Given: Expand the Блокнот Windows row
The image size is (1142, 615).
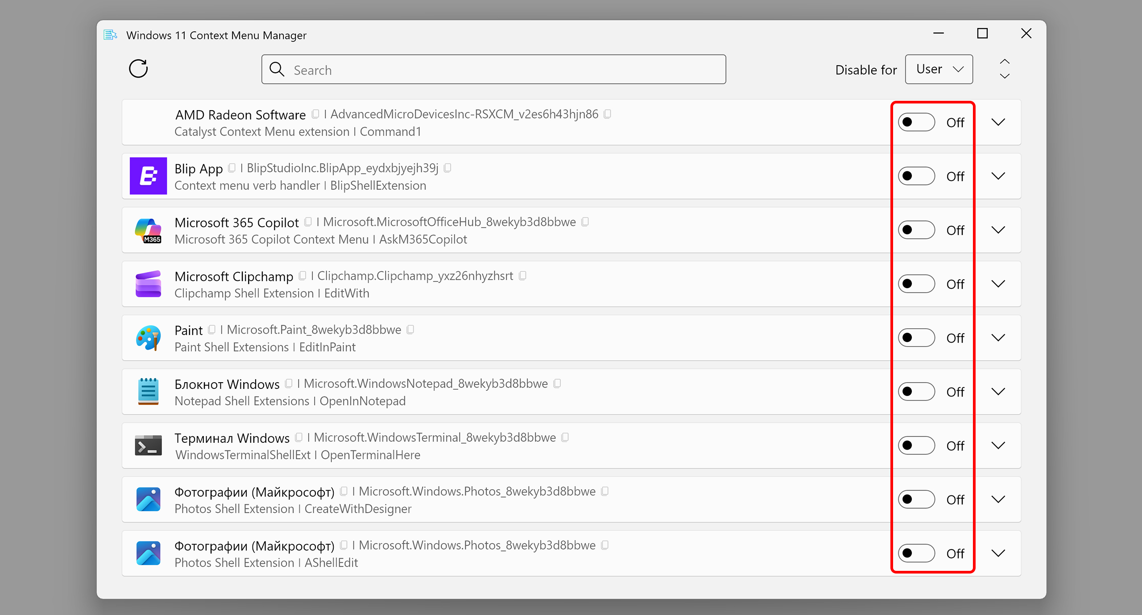Looking at the screenshot, I should 998,392.
